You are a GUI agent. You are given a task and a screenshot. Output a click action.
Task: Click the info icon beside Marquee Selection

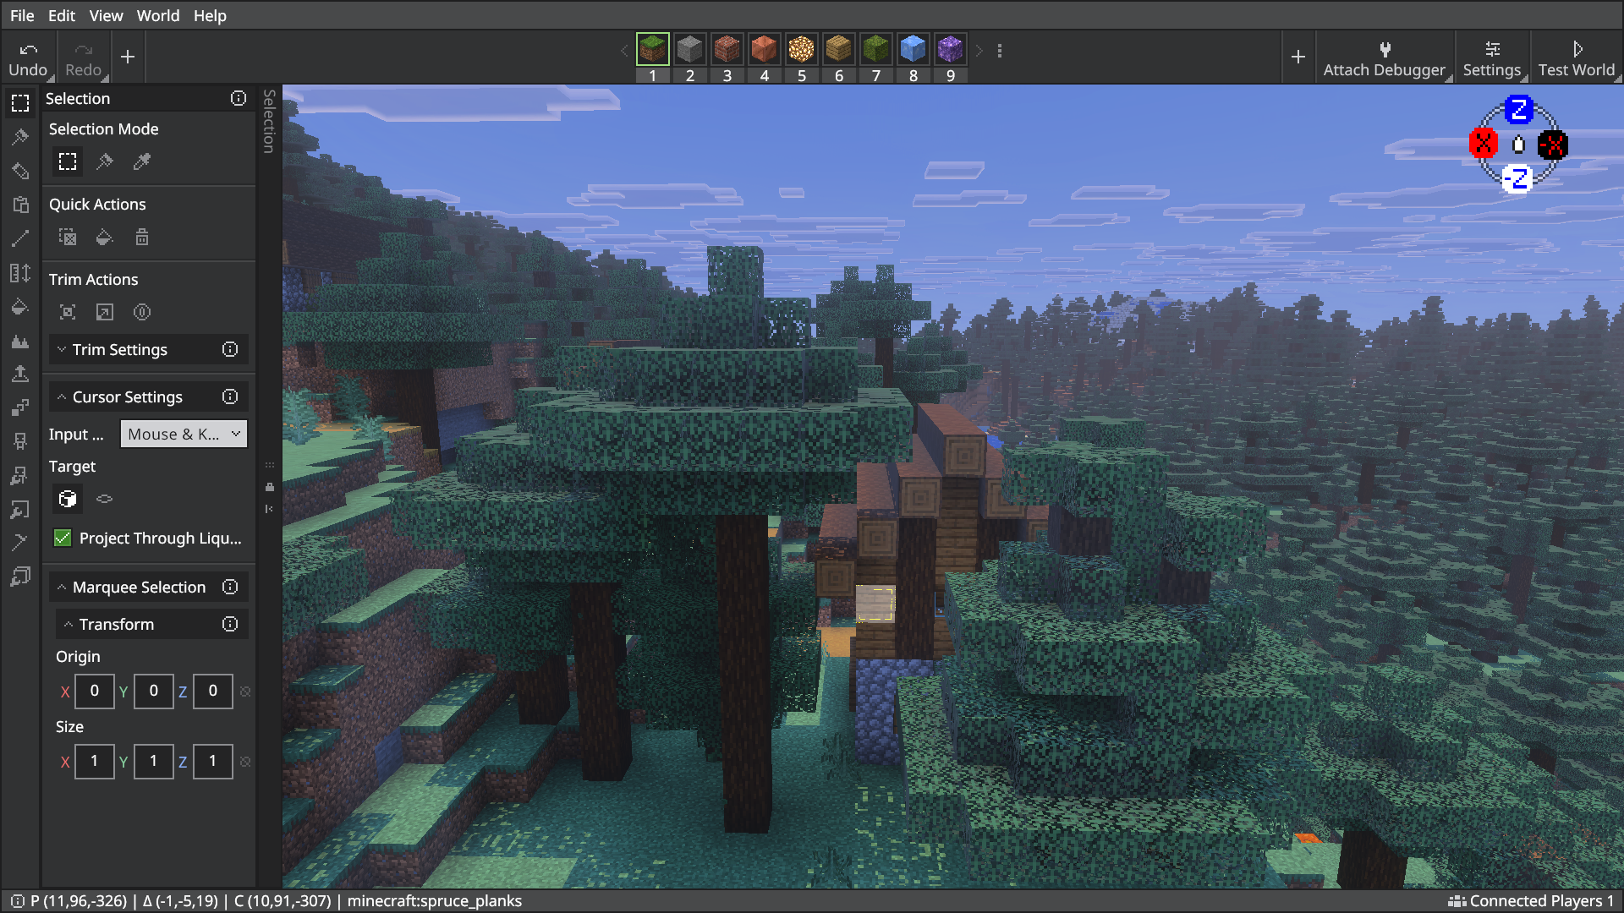(230, 587)
